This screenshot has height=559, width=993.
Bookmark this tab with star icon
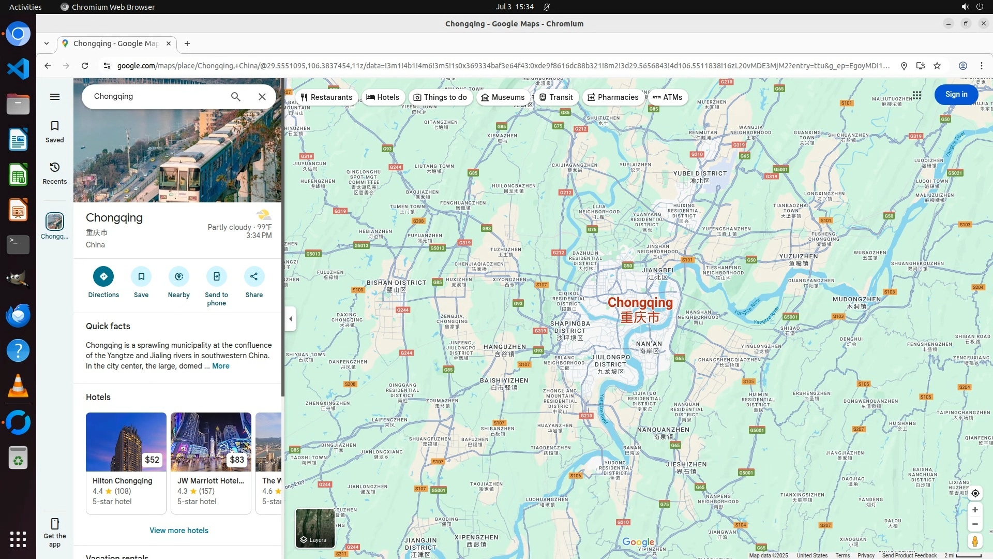pos(937,66)
